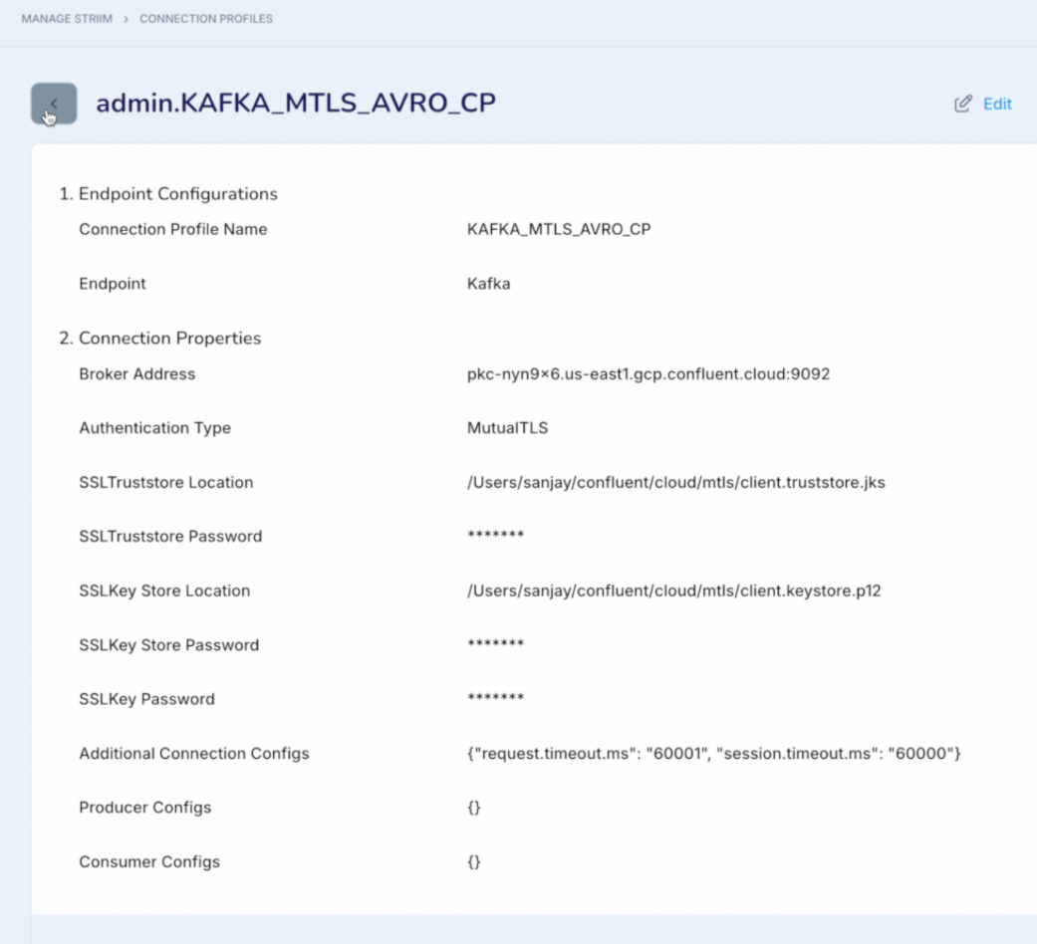The image size is (1037, 944).
Task: Click the empty Producer Configs value
Action: click(x=474, y=807)
